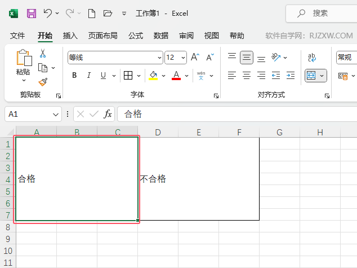Switch to the 审阅 tab

[186, 36]
